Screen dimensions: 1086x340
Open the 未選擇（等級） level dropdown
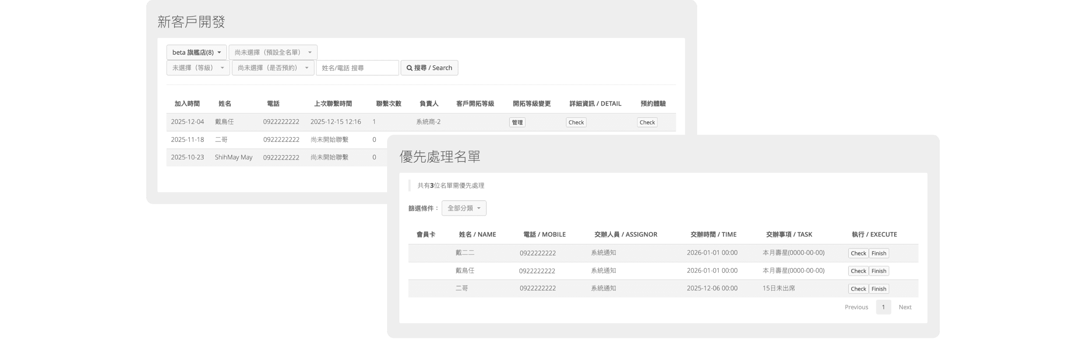coord(198,68)
